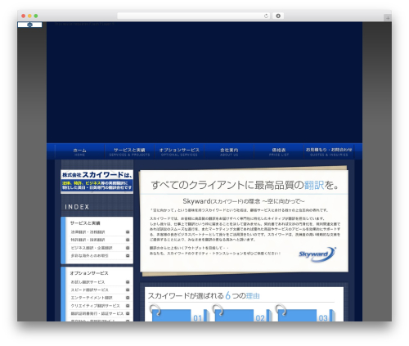Click the arrow icon beside 特許翻訳
This screenshot has height=346, width=409.
[x=128, y=240]
